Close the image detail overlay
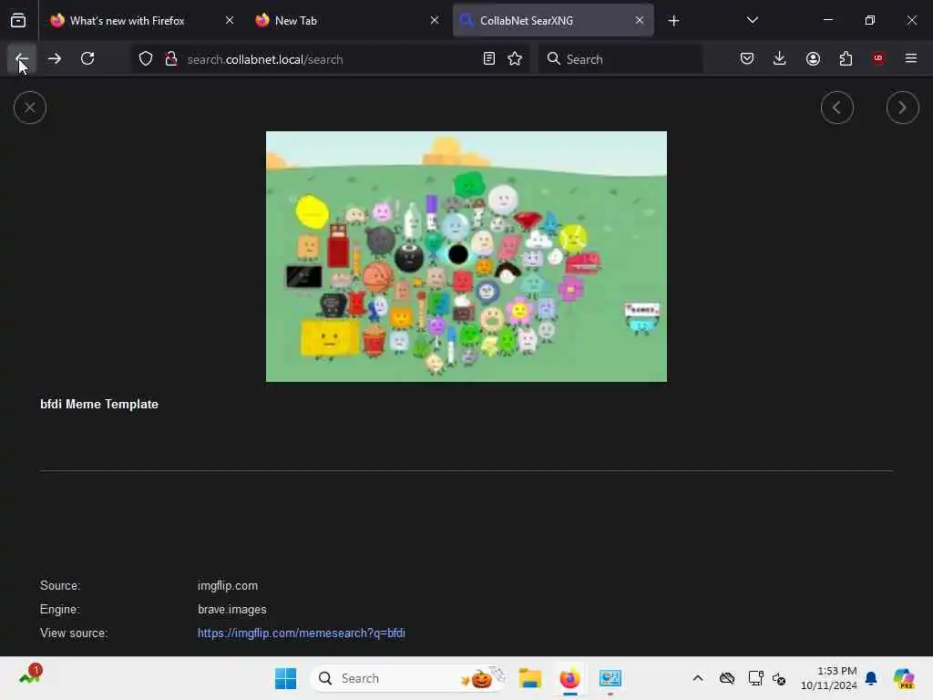This screenshot has height=700, width=933. (30, 108)
